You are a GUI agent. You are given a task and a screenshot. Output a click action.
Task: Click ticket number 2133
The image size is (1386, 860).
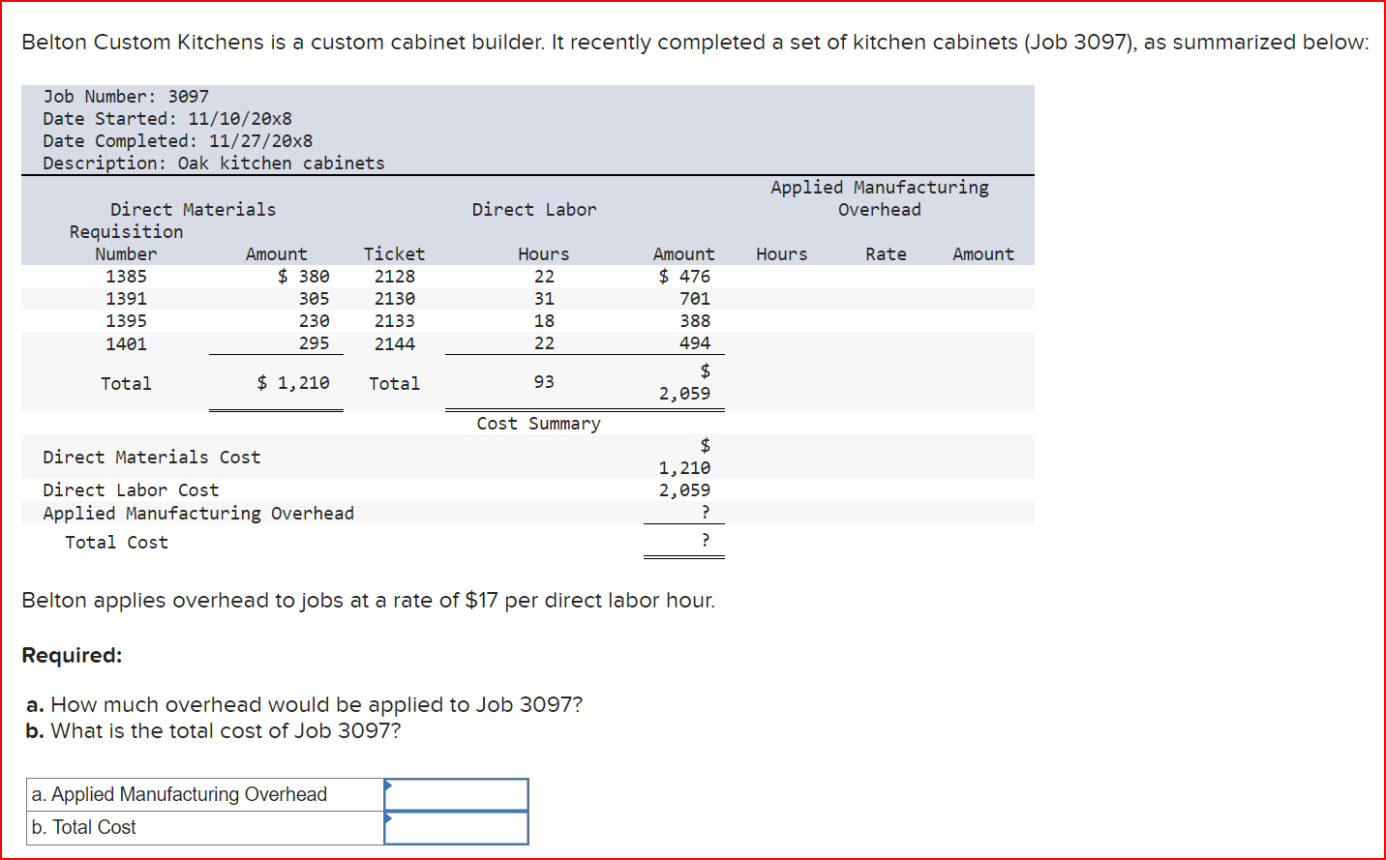pyautogui.click(x=395, y=321)
